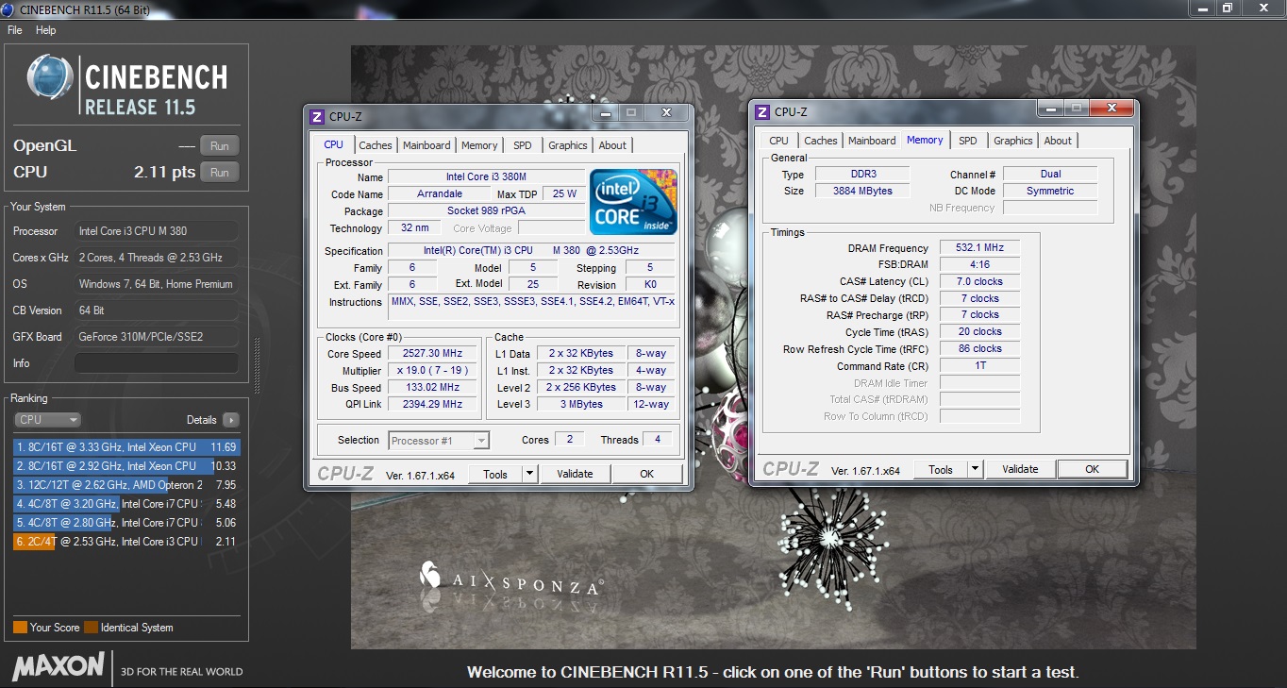1287x688 pixels.
Task: Open the File menu in Cinebench
Action: [x=14, y=30]
